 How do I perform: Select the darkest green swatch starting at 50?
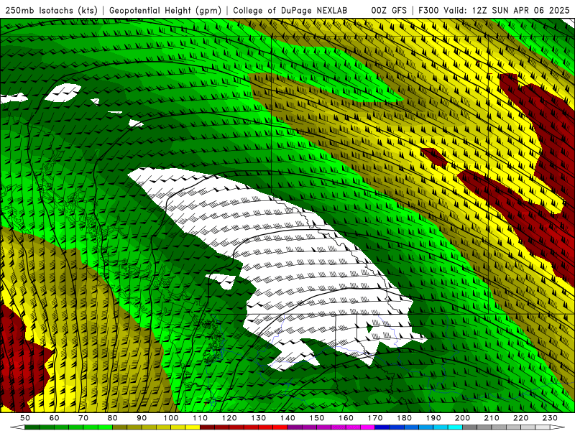click(32, 427)
